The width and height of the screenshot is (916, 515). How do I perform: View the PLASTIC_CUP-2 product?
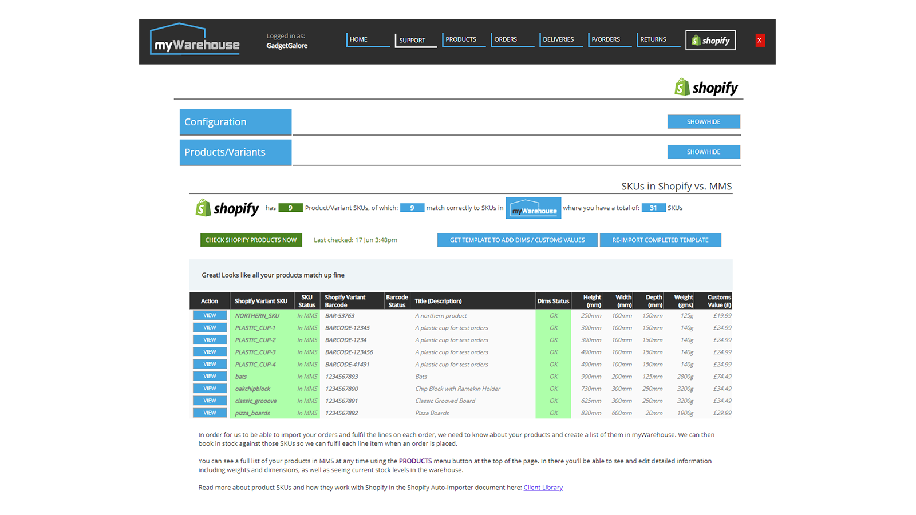click(x=210, y=340)
